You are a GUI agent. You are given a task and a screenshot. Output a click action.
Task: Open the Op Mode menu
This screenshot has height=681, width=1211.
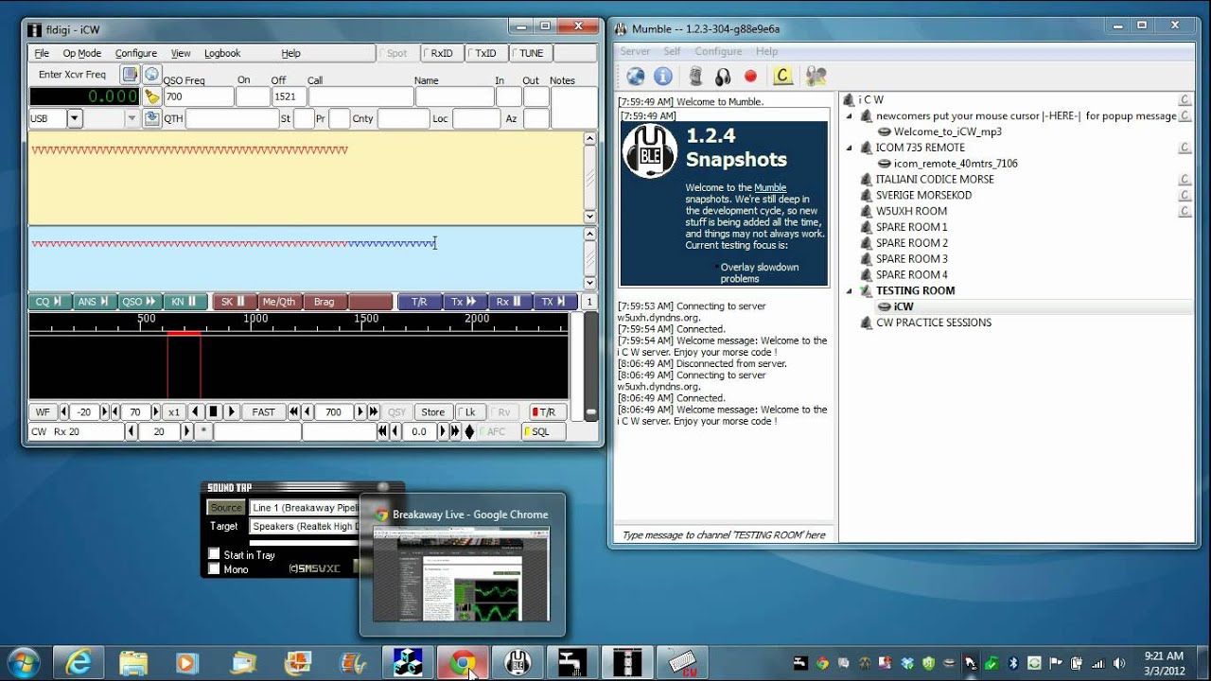coord(81,54)
